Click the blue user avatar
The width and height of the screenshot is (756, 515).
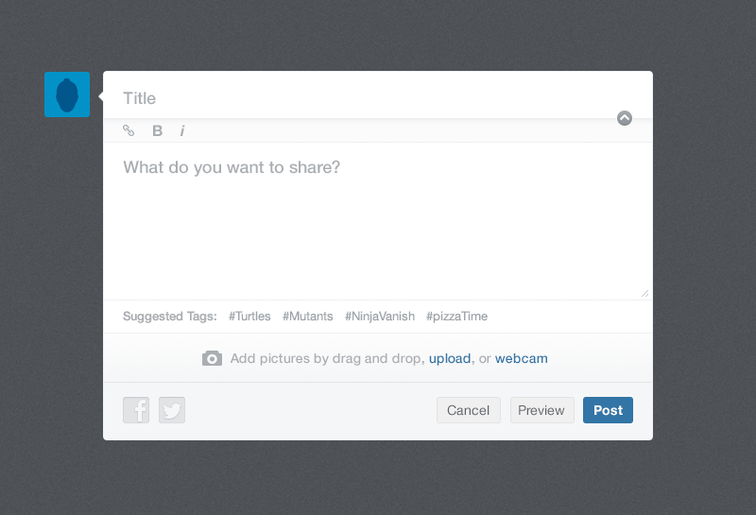(x=67, y=94)
